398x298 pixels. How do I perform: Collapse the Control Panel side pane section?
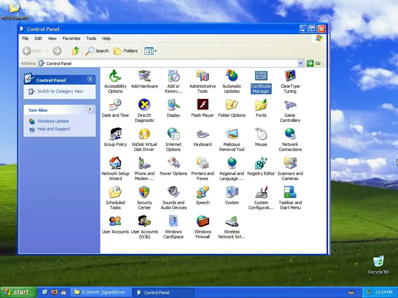(x=90, y=80)
